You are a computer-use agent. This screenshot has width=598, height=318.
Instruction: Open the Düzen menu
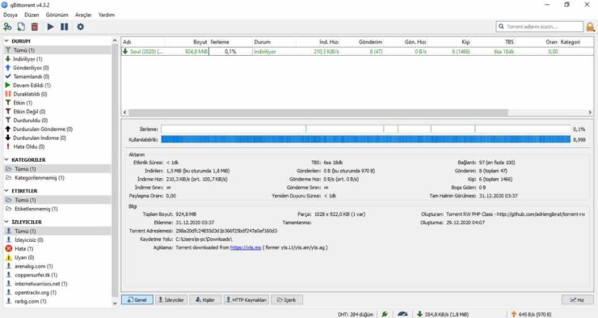click(x=32, y=15)
